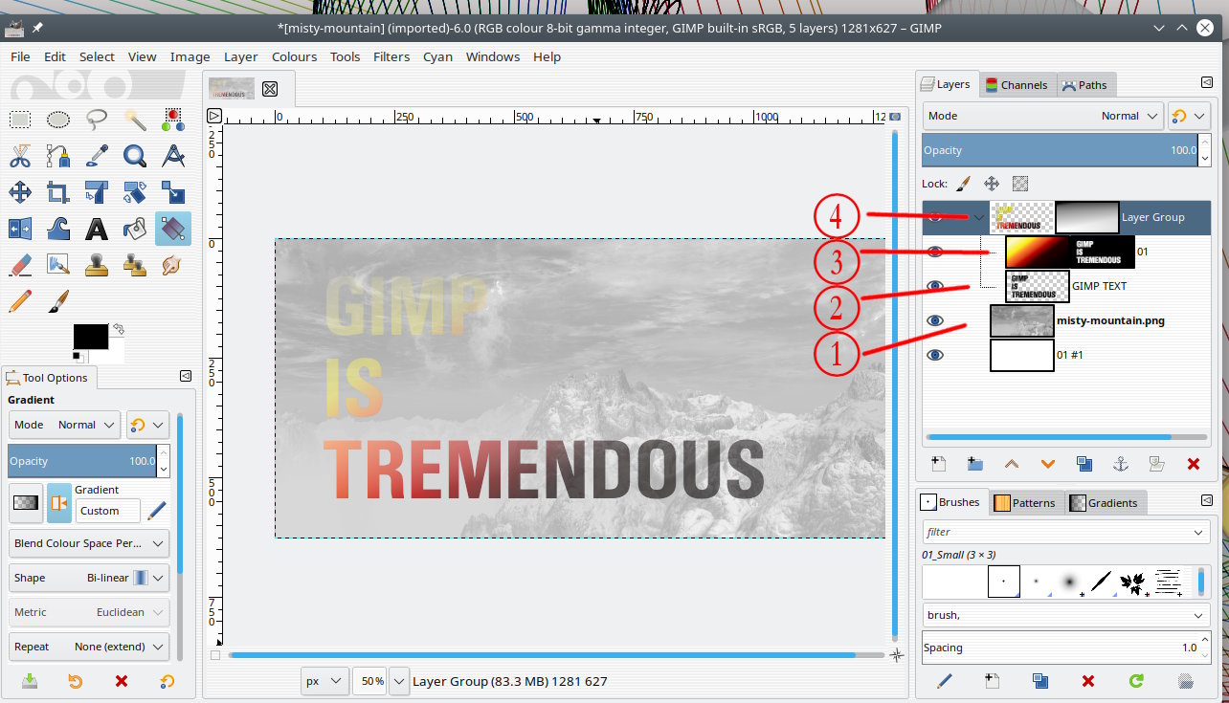The height and width of the screenshot is (703, 1229).
Task: Click the layer Opacity slider
Action: coord(1061,150)
